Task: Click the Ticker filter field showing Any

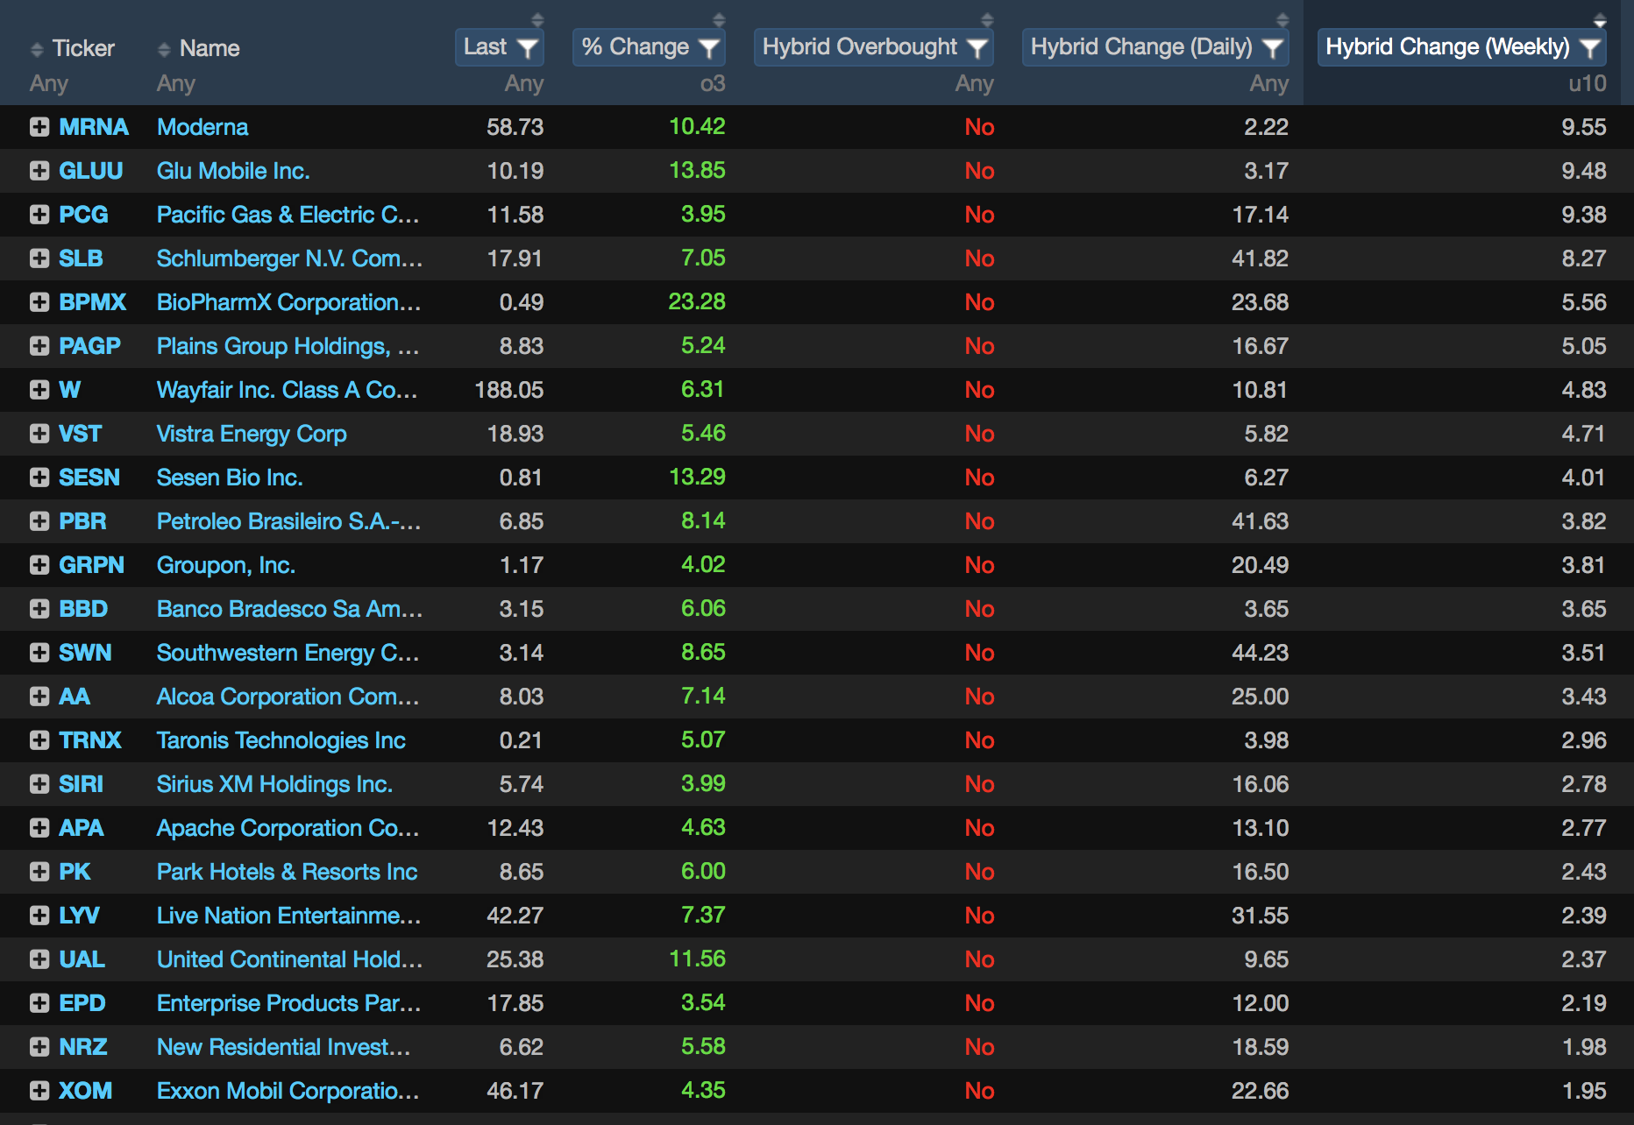Action: (x=49, y=84)
